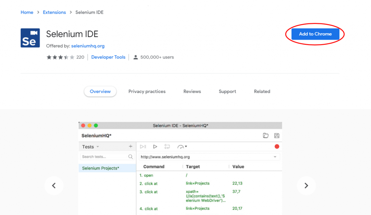
Task: Expand the base URL dropdown arrow
Action: [275, 157]
